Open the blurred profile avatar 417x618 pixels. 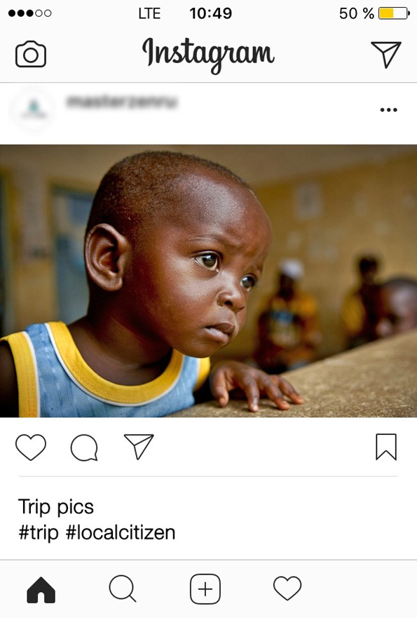(33, 109)
